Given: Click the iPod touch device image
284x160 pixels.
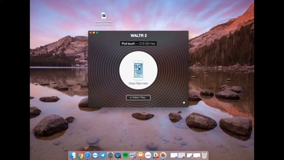Looking at the screenshot, I should pyautogui.click(x=138, y=70).
